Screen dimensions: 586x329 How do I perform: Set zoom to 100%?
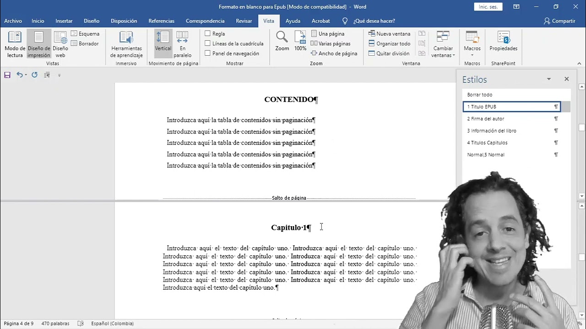click(300, 41)
